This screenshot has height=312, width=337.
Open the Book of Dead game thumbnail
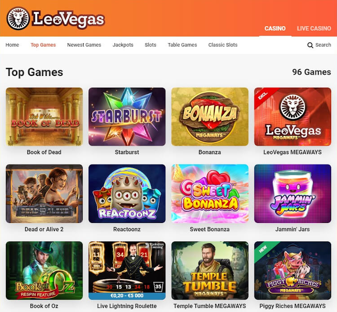point(44,117)
